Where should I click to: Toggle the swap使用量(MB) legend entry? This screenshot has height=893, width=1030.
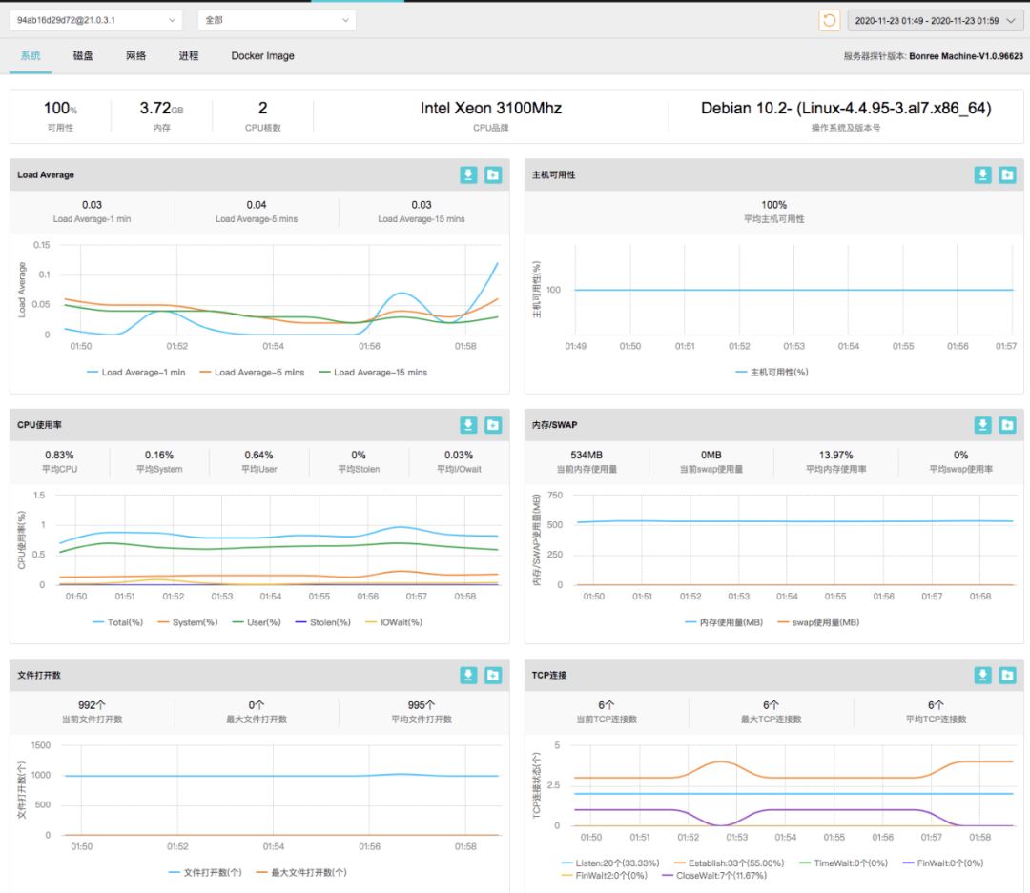(x=818, y=622)
